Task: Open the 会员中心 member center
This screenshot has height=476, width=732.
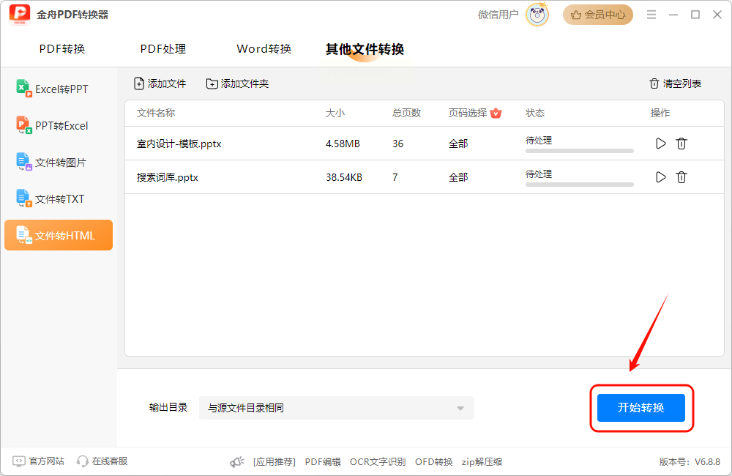Action: [597, 15]
